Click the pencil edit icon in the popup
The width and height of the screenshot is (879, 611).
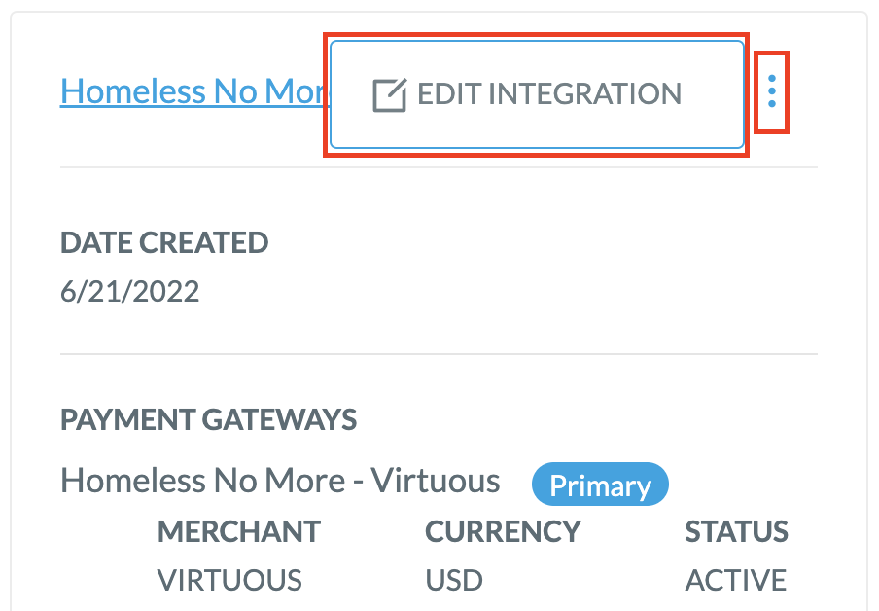(390, 95)
